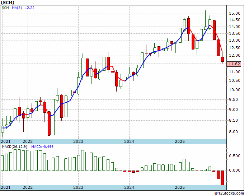Click the 11.00 price axis label
Image resolution: width=244 pixels, height=196 pixels.
click(x=235, y=72)
